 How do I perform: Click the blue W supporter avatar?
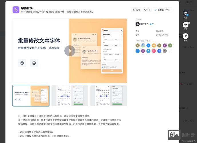[x=148, y=51]
